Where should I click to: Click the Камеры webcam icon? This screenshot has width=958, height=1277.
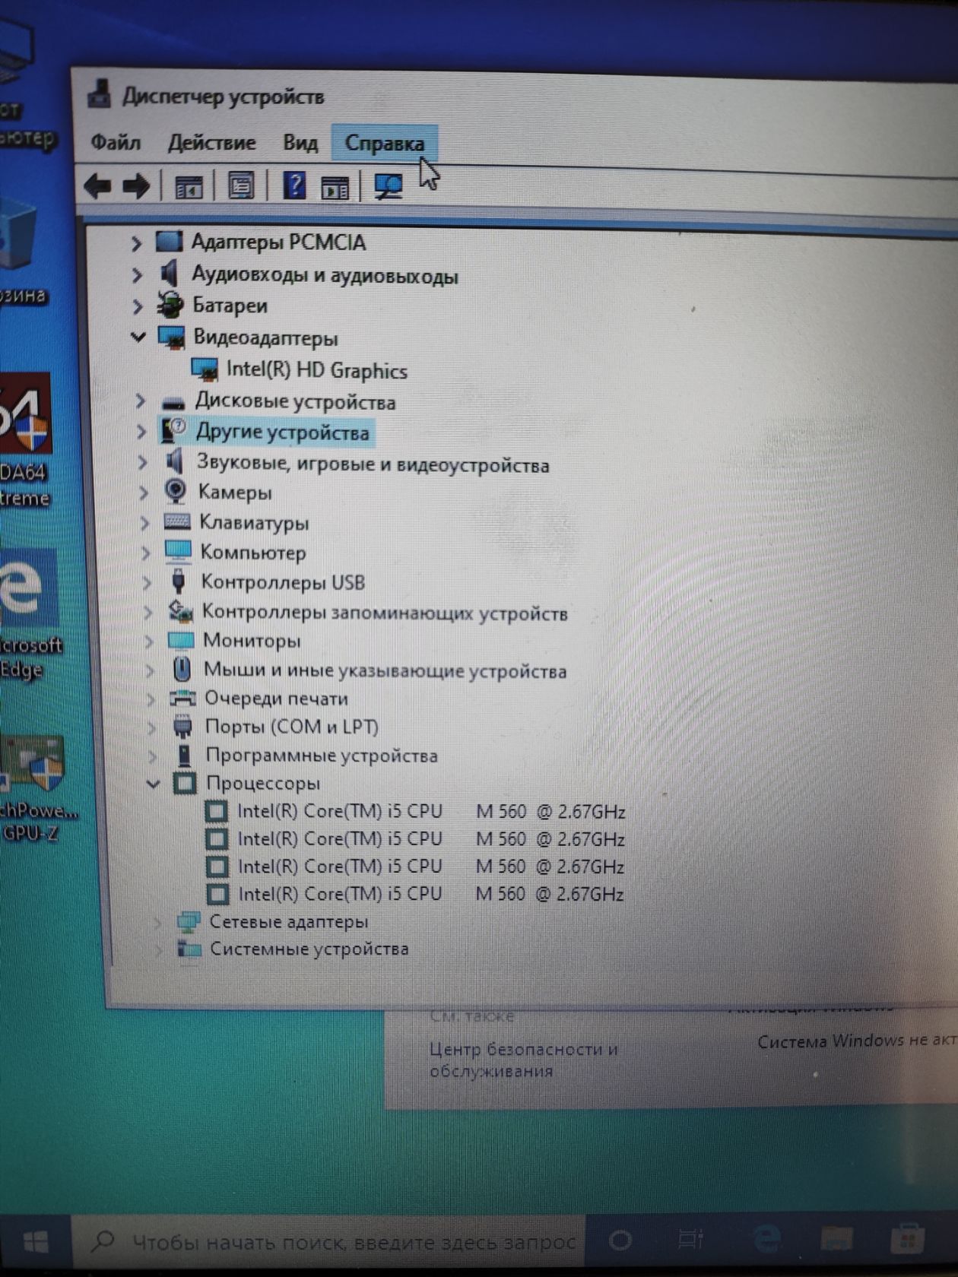[x=176, y=492]
